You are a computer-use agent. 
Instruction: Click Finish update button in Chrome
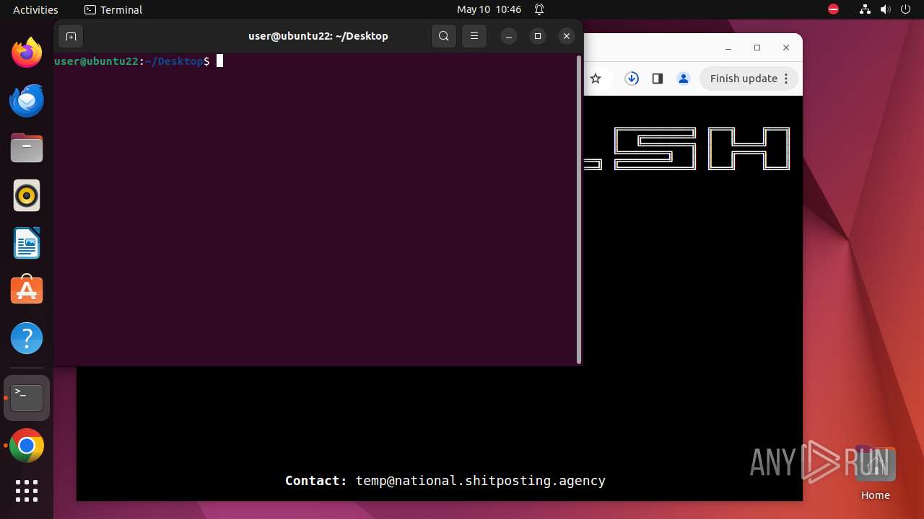749,79
